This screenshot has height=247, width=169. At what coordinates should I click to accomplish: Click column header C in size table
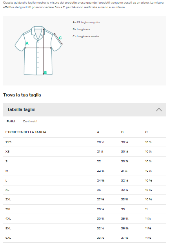tap(146, 132)
